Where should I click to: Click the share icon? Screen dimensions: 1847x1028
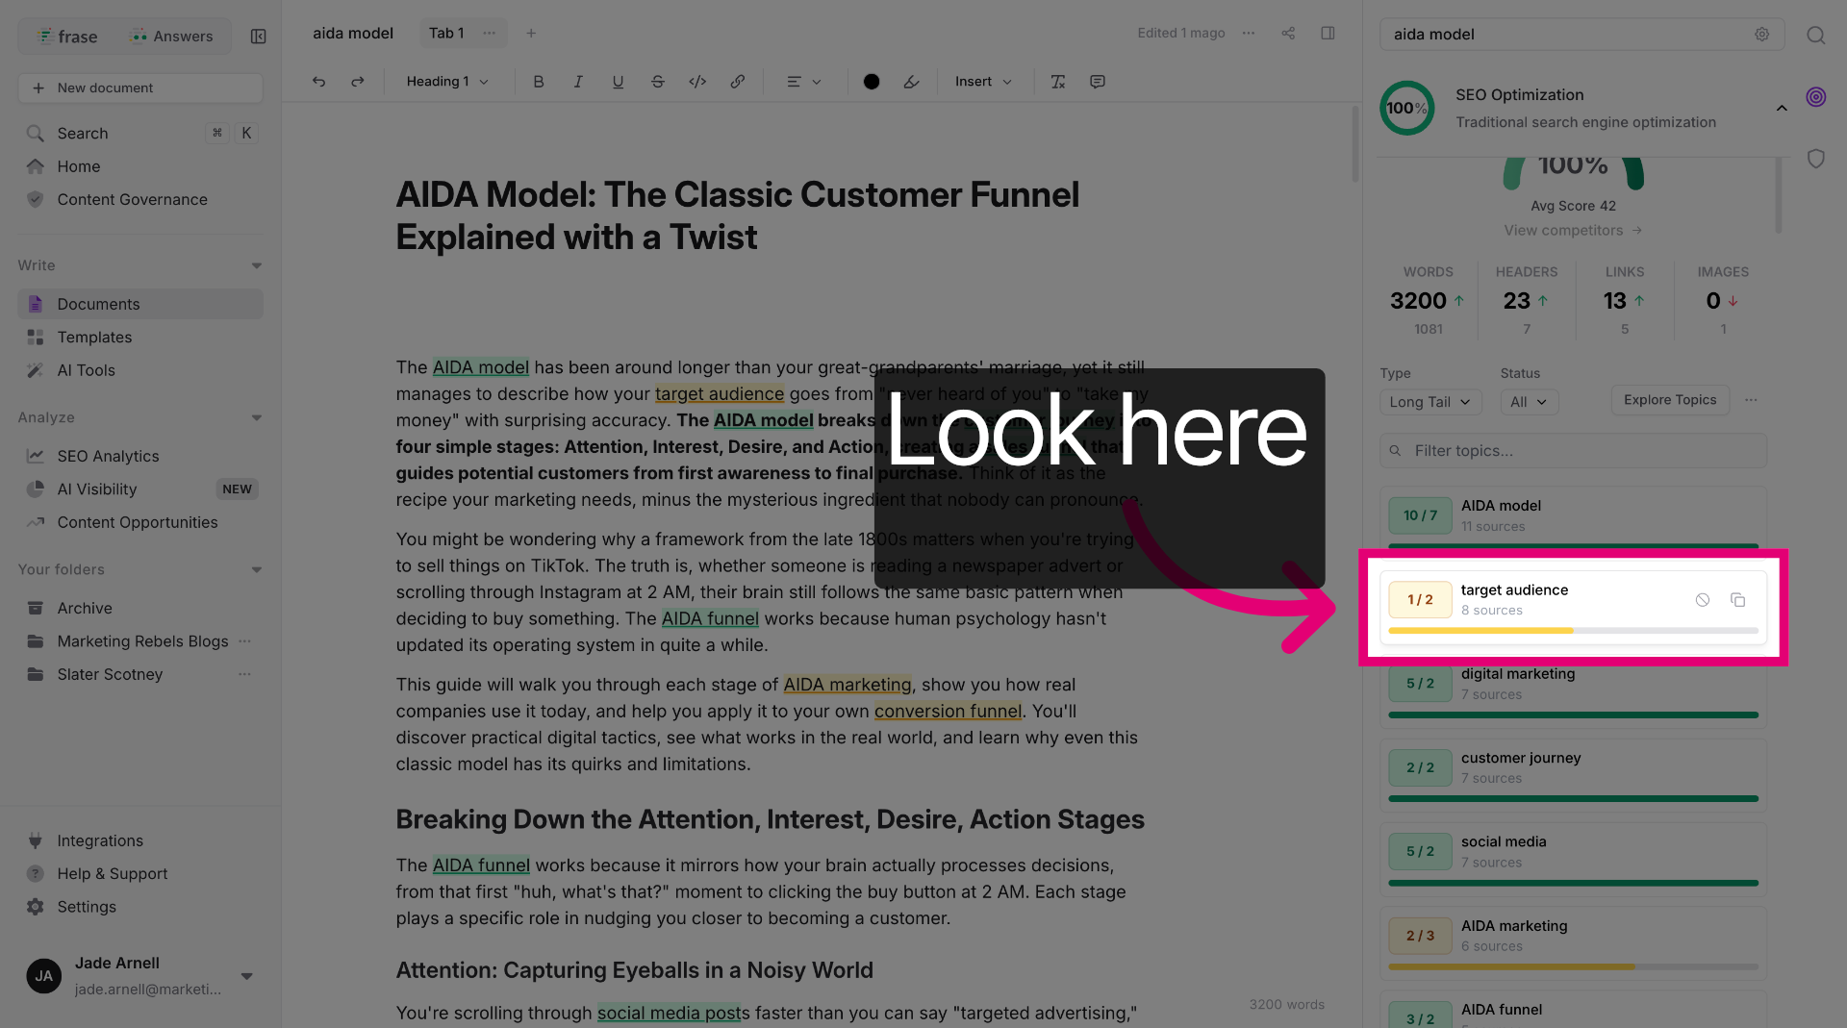1288,33
